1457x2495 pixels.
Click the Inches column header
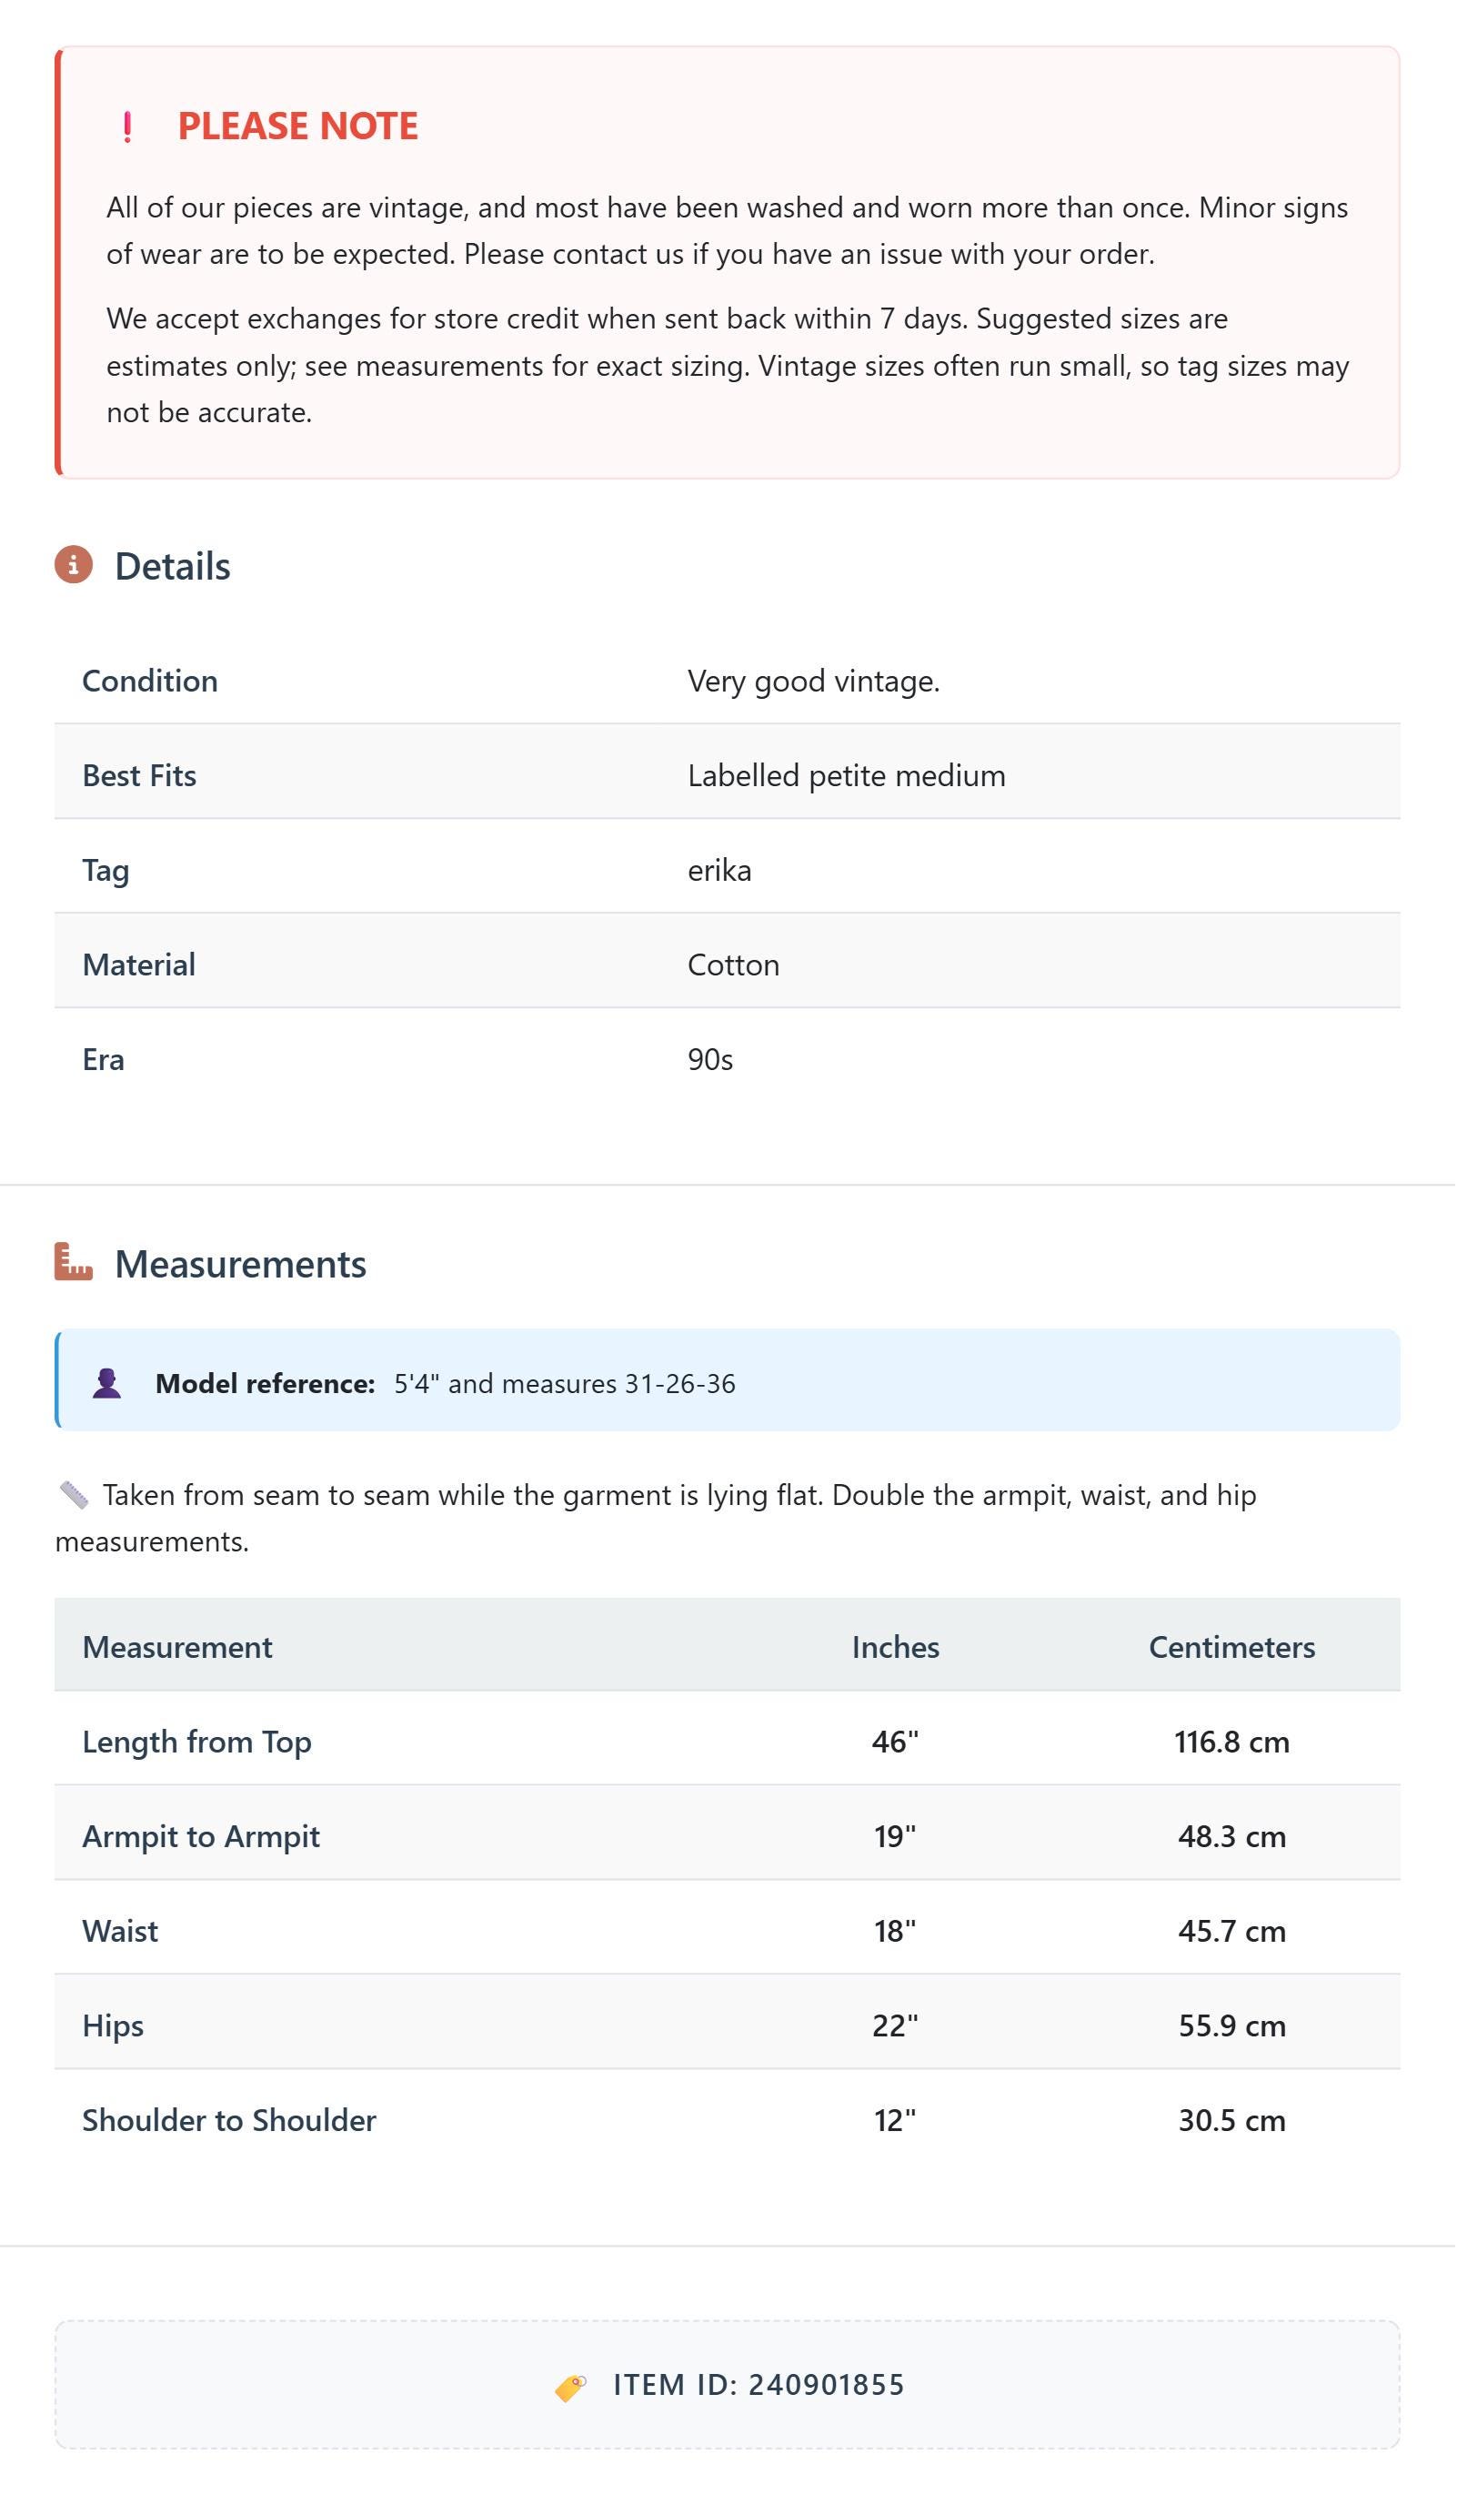pyautogui.click(x=896, y=1649)
